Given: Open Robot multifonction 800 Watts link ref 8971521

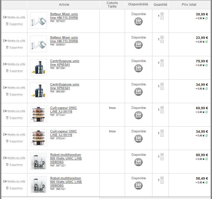Looking at the screenshot, I should coord(66,158).
